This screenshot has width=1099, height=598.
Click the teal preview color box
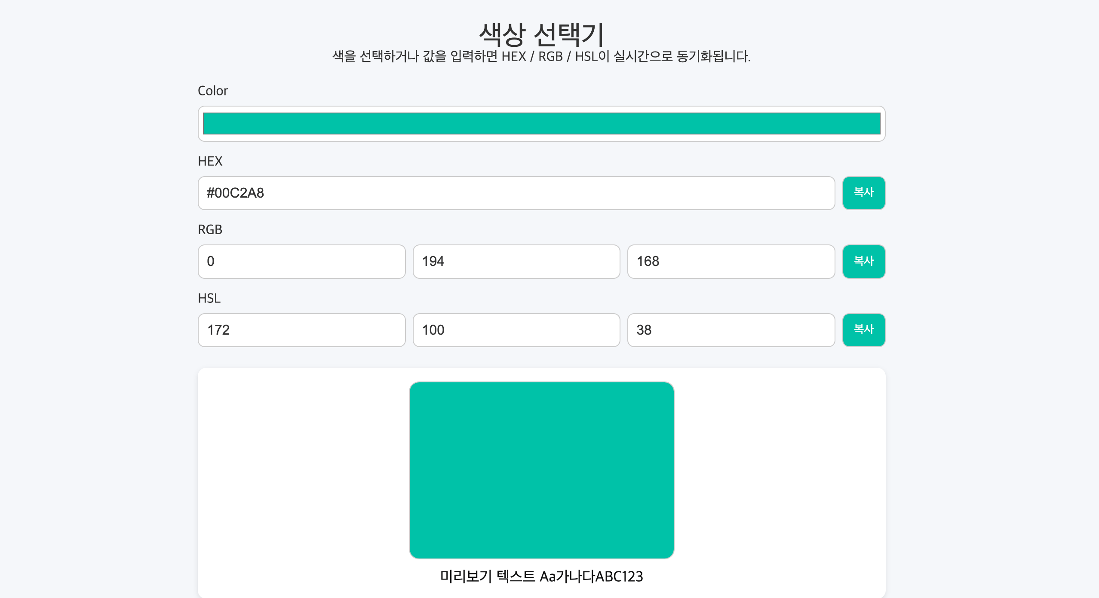coord(542,470)
